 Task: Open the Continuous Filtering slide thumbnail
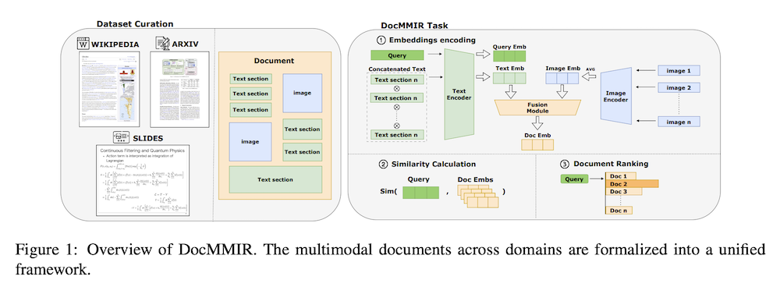point(143,180)
